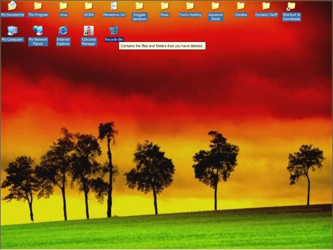
Task: Highlight the Dynasty Stuff folder
Action: click(x=266, y=6)
